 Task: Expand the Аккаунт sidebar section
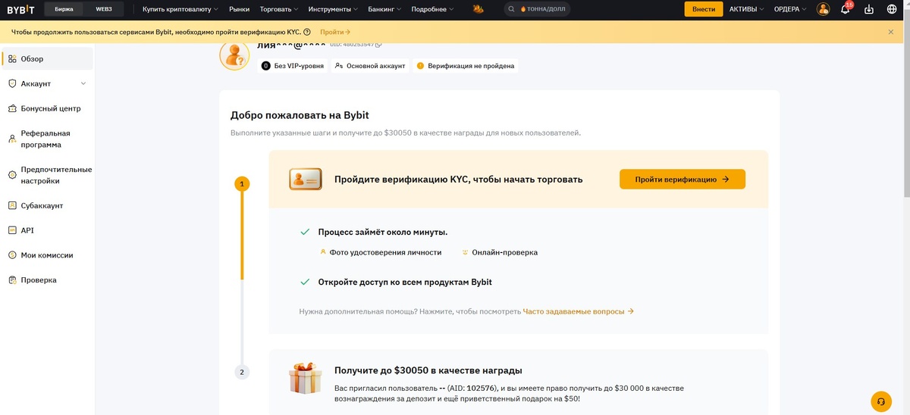(47, 83)
